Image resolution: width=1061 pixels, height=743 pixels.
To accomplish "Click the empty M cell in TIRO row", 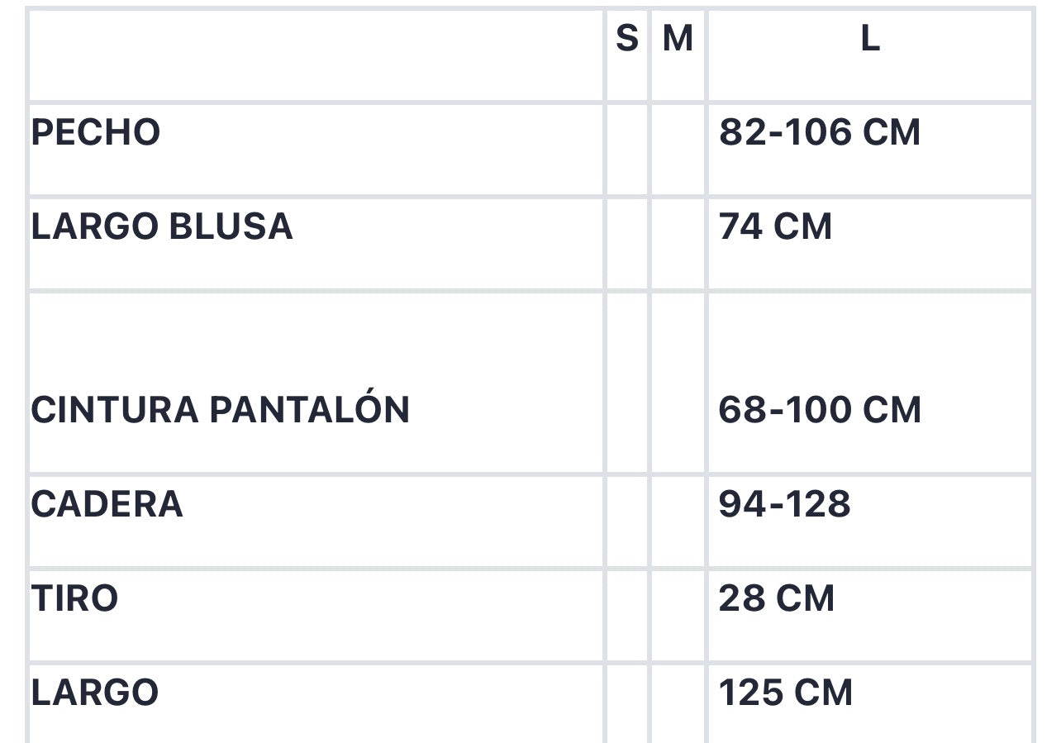I will 678,616.
